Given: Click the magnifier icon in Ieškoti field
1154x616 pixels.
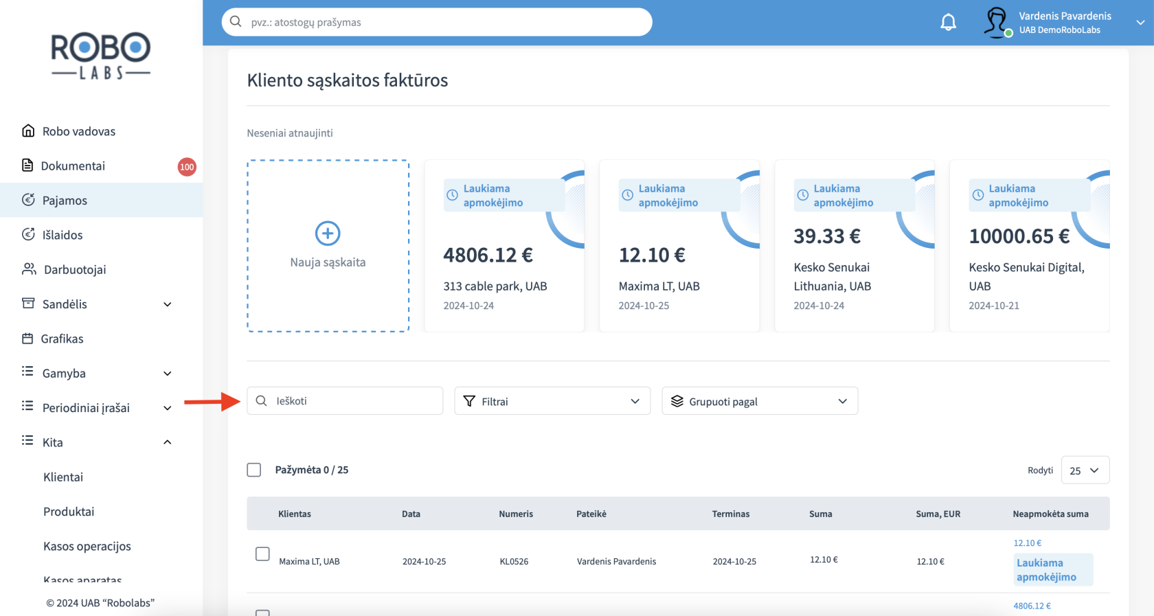Looking at the screenshot, I should [x=261, y=400].
